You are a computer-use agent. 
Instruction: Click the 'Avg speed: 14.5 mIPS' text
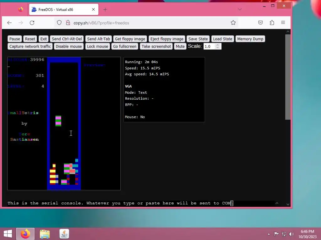click(147, 74)
